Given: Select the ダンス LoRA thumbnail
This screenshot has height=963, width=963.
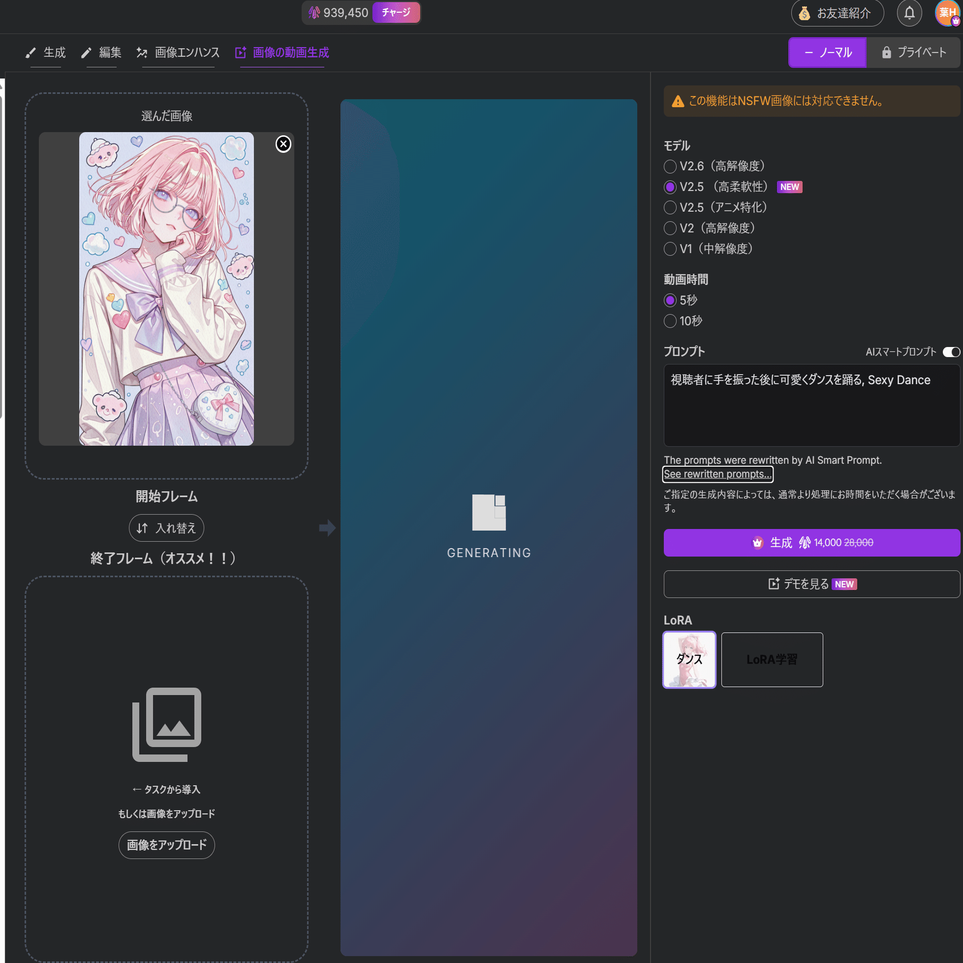Looking at the screenshot, I should coord(689,660).
